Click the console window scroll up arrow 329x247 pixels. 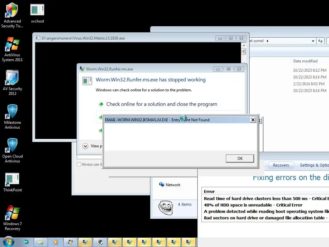point(244,45)
